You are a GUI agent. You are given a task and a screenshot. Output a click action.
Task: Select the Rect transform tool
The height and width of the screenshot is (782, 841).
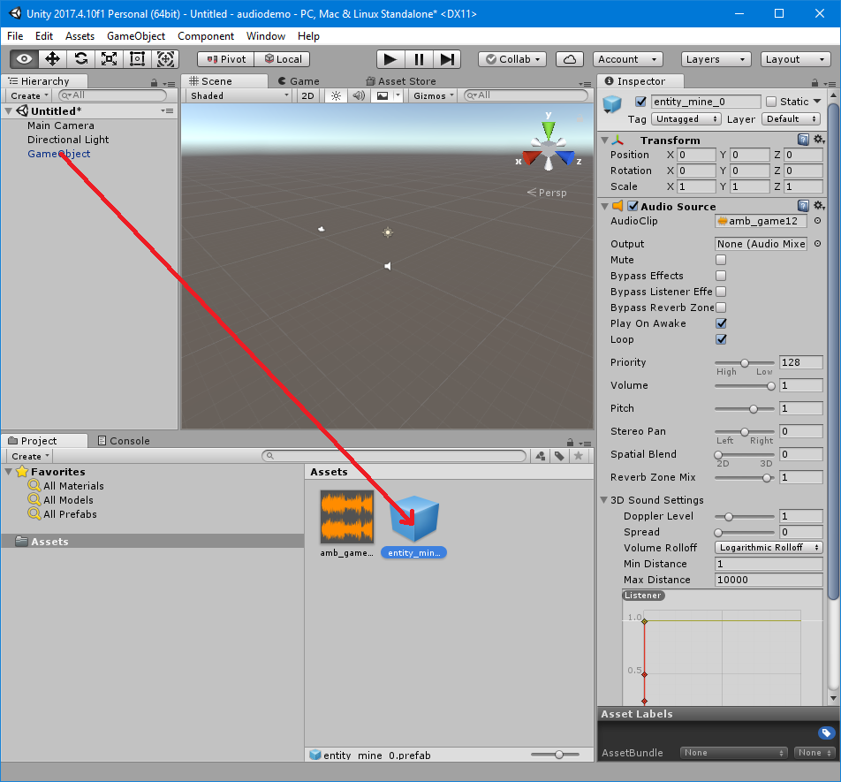click(137, 59)
